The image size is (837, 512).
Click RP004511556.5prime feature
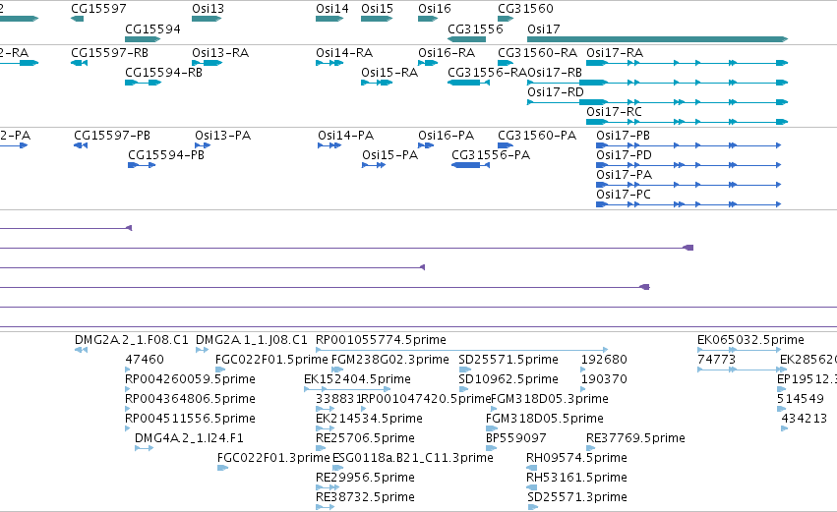click(x=190, y=419)
